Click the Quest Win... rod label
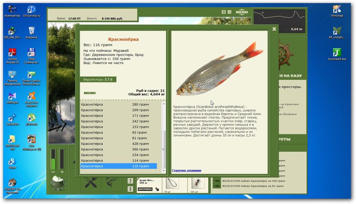The width and height of the screenshot is (356, 204). 147,180
